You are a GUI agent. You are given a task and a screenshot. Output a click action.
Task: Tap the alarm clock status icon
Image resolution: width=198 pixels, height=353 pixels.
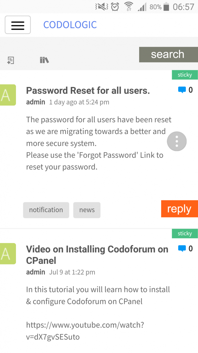coord(115,7)
